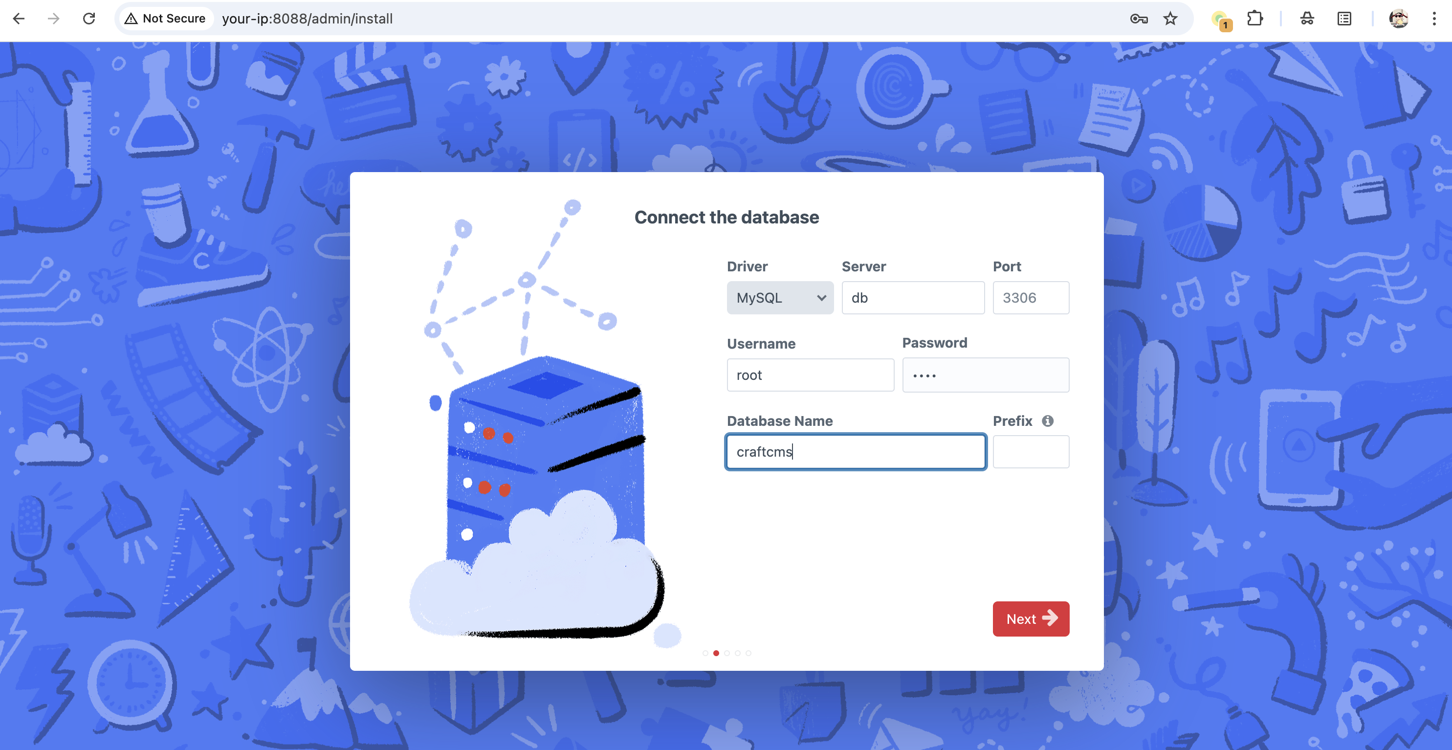
Task: Bookmark this page with the star
Action: click(1171, 19)
